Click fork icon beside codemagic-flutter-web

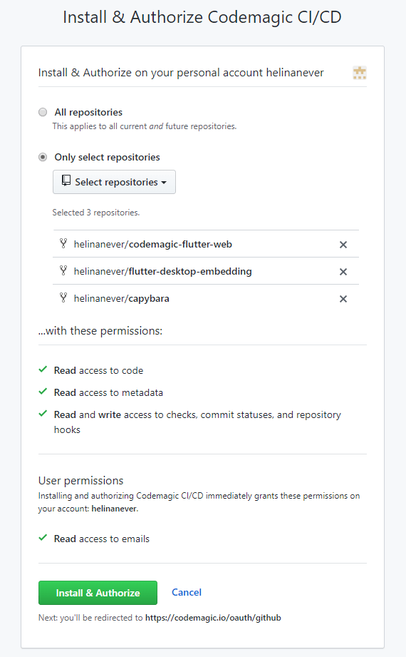63,243
